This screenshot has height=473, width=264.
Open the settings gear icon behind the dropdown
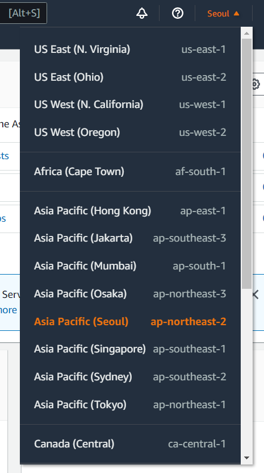[x=256, y=84]
